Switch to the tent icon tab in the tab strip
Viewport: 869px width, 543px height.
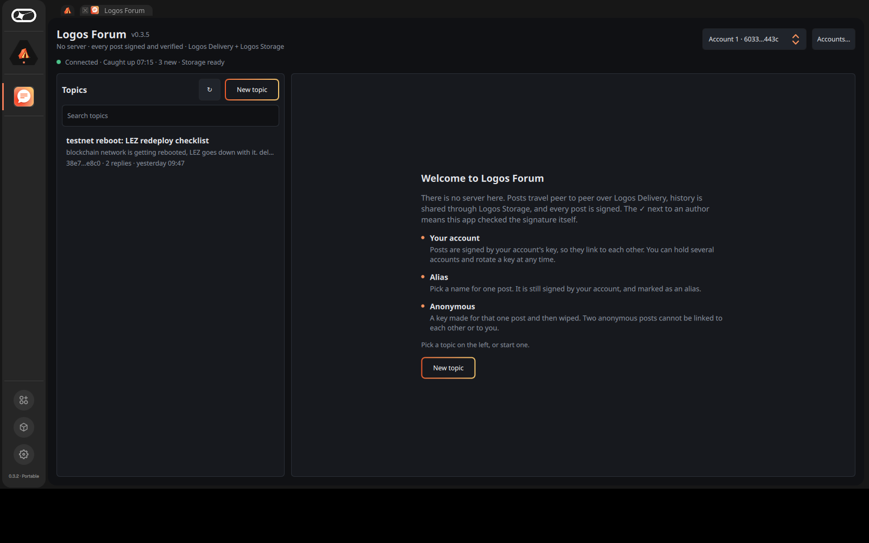(x=68, y=10)
